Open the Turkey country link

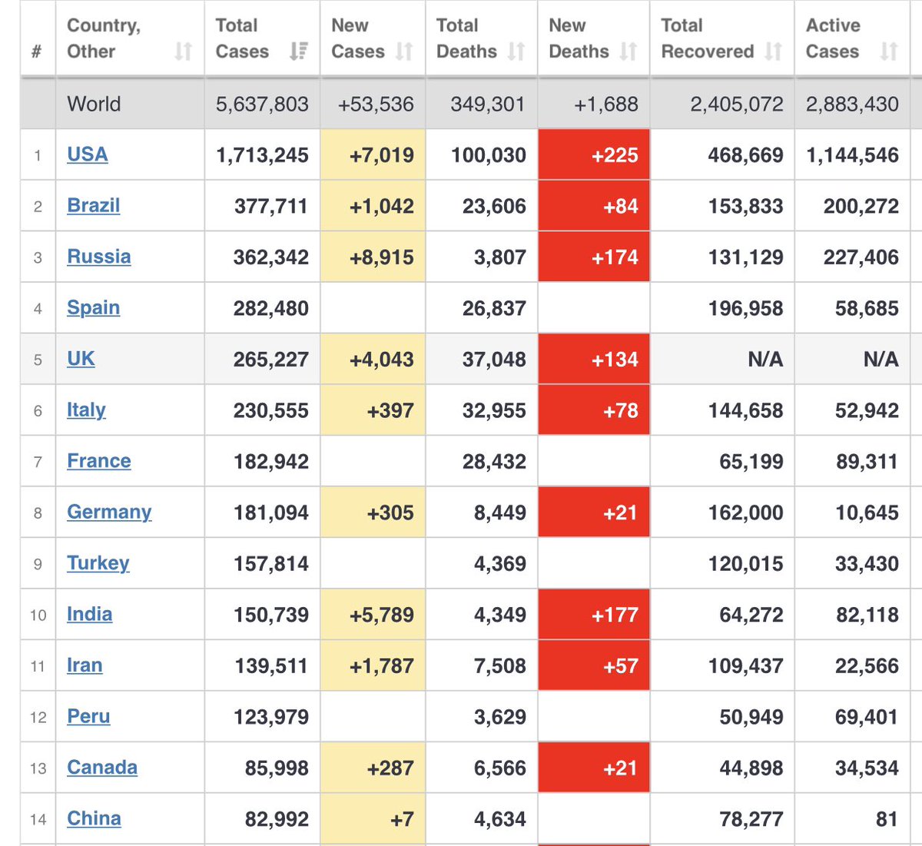pyautogui.click(x=98, y=563)
